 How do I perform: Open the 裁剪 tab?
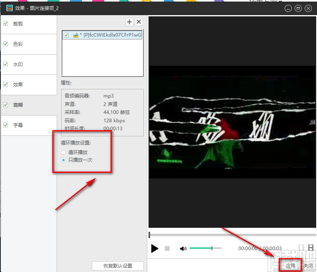point(29,24)
